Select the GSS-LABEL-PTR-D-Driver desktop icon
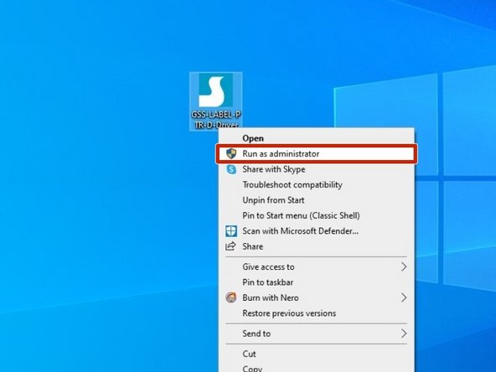Viewport: 496px width, 372px height. pos(215,101)
